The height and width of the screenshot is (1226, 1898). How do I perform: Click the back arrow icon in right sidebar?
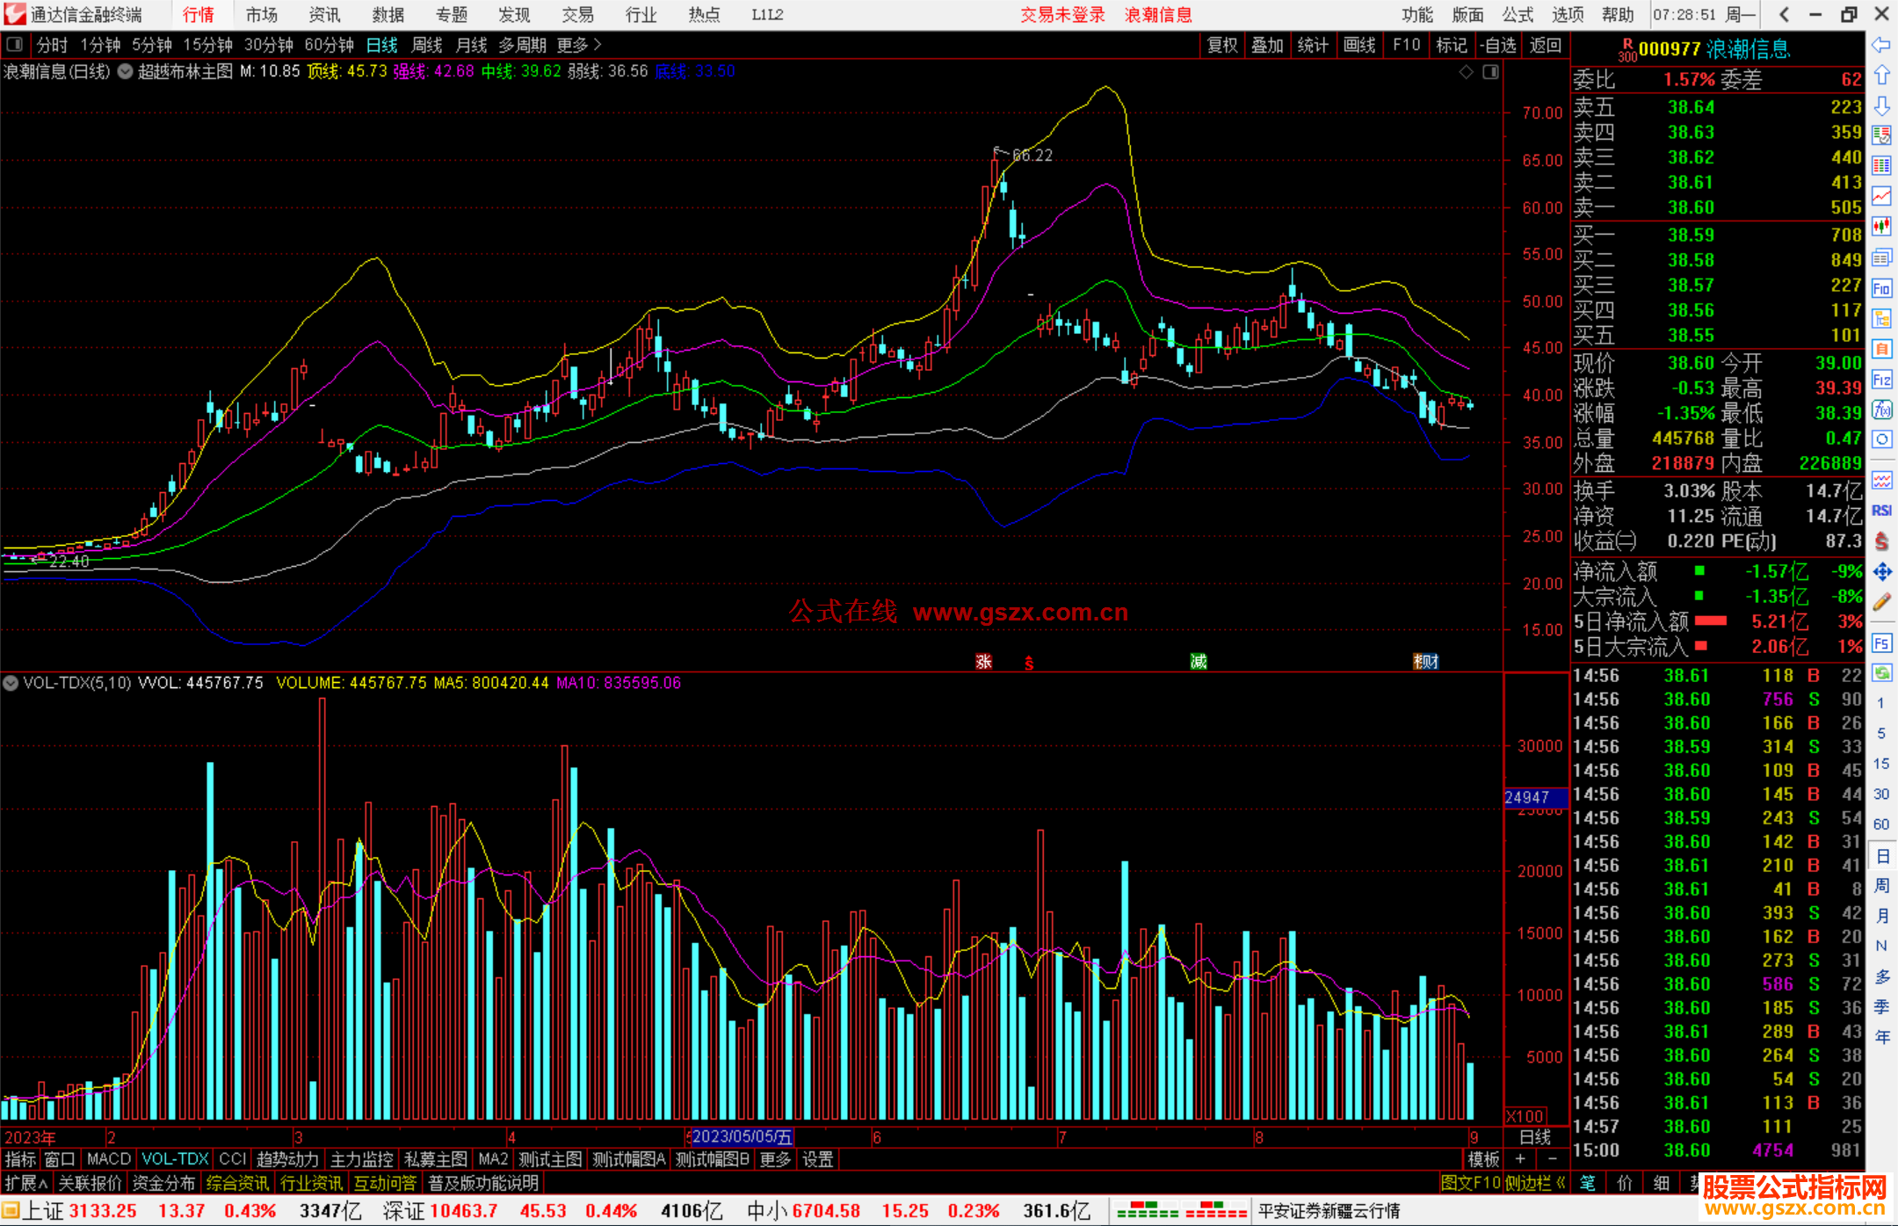click(x=1881, y=45)
